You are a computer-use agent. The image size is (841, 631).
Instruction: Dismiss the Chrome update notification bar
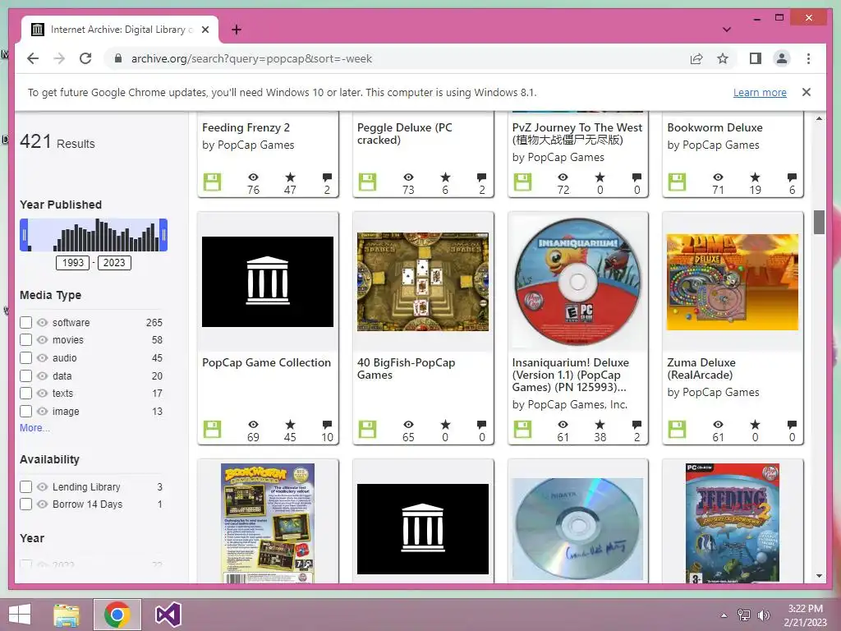(807, 92)
